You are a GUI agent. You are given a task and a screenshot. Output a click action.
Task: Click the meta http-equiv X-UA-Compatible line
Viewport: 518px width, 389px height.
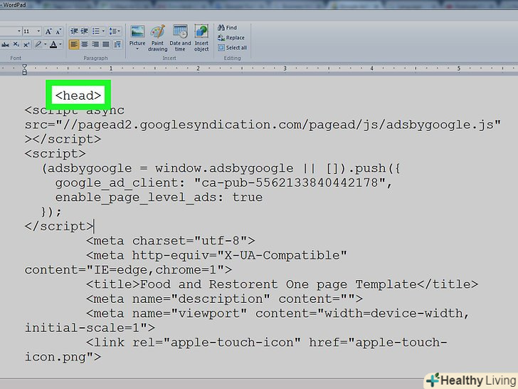pos(216,255)
